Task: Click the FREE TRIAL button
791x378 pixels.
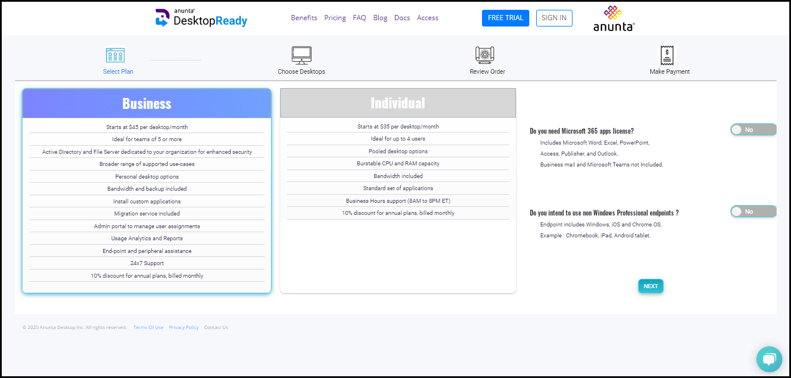Action: [x=506, y=18]
